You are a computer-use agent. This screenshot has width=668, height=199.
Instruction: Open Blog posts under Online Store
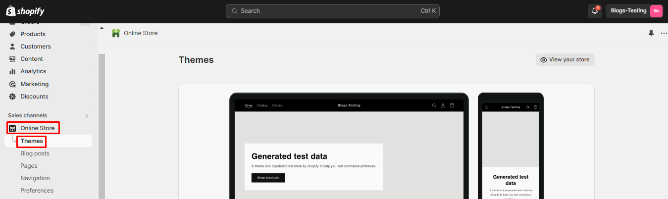tap(35, 153)
